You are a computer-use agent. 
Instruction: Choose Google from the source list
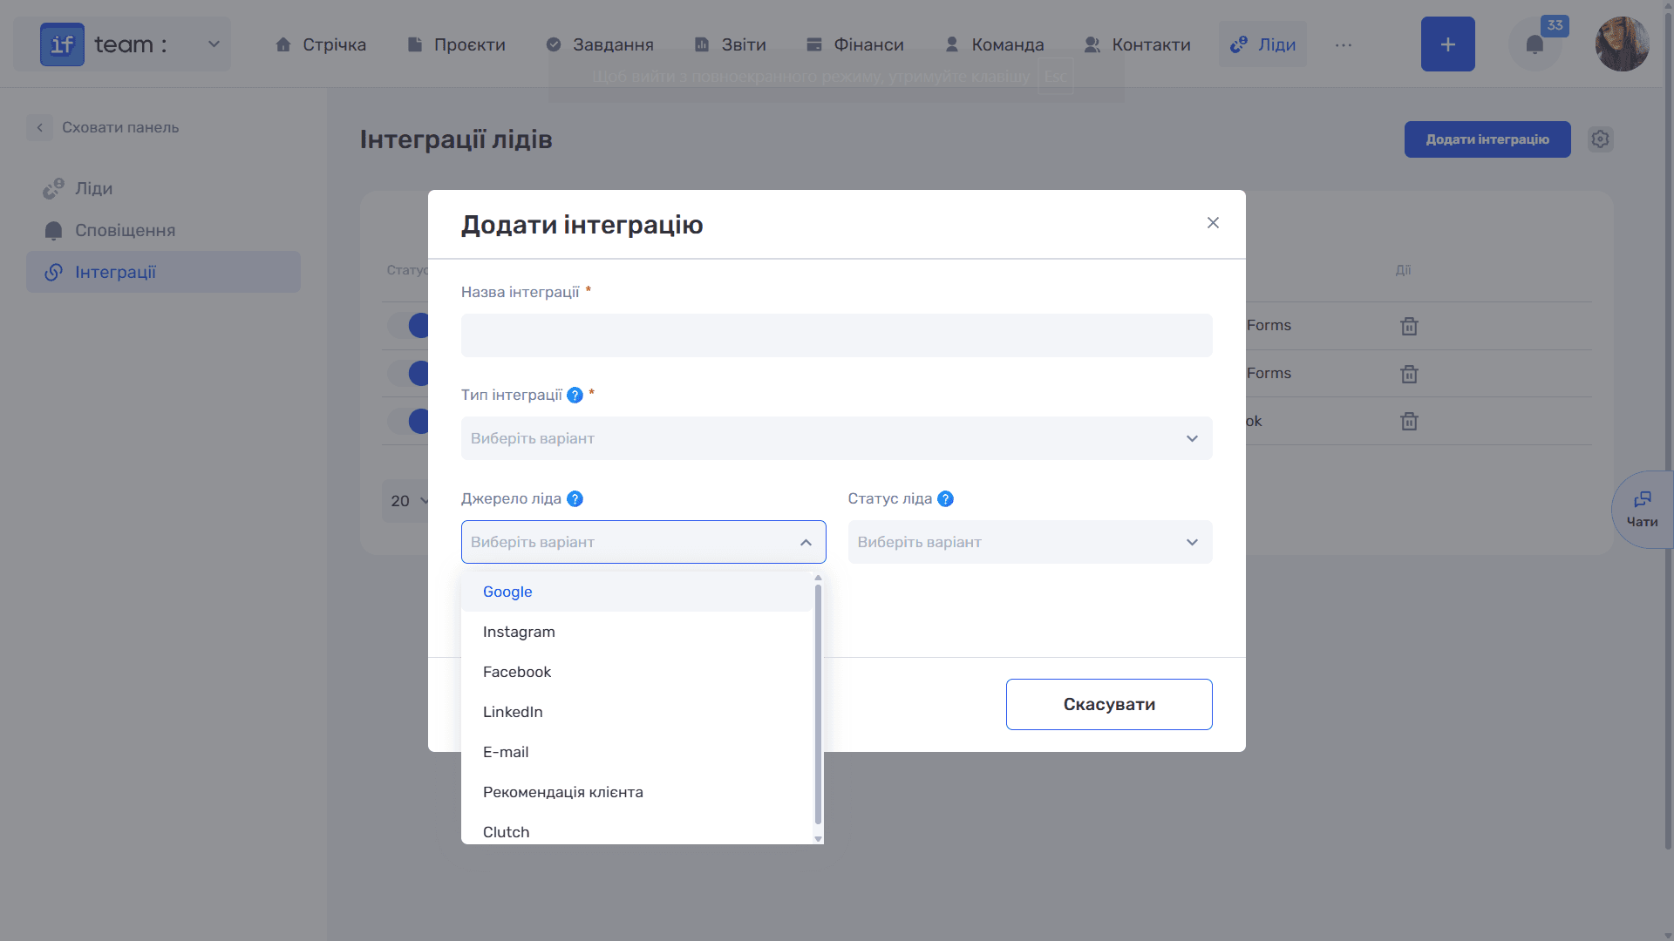637,592
